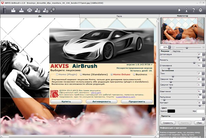Click the Navigator preview thumbnail

click(182, 31)
